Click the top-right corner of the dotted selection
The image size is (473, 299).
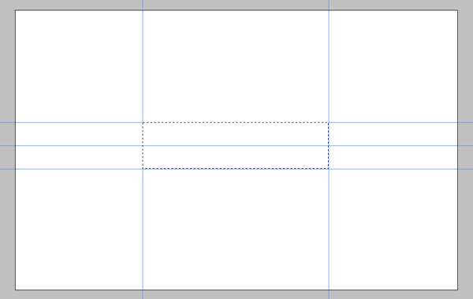tap(329, 122)
